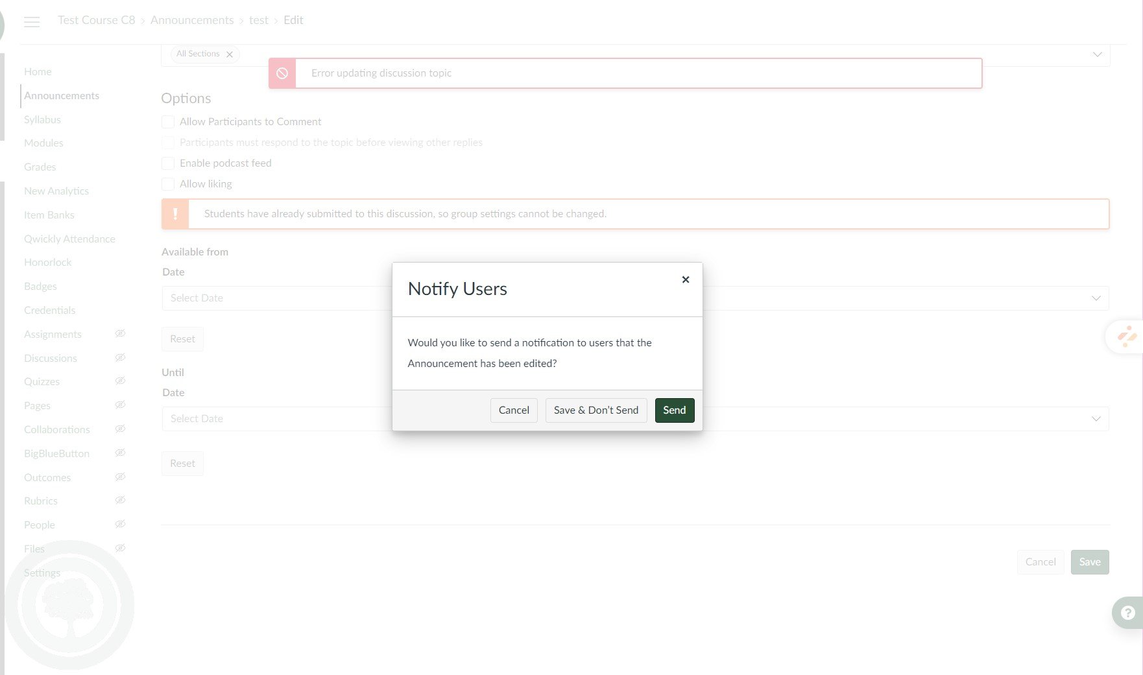Open Discussions in course navigation
The image size is (1143, 675).
(51, 358)
